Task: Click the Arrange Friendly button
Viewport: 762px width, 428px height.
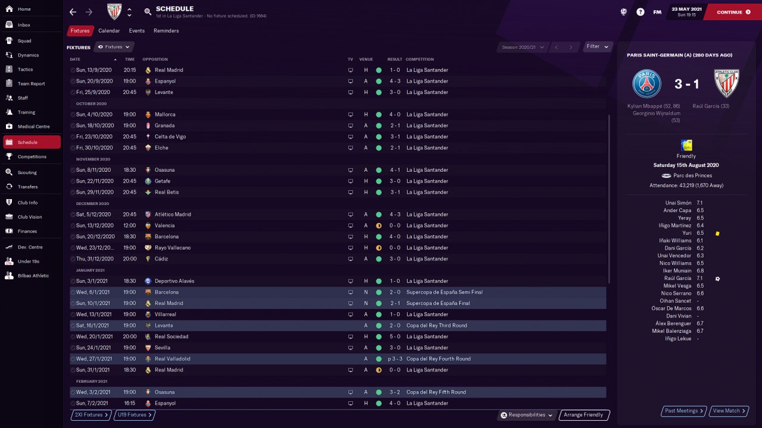Action: [584, 415]
